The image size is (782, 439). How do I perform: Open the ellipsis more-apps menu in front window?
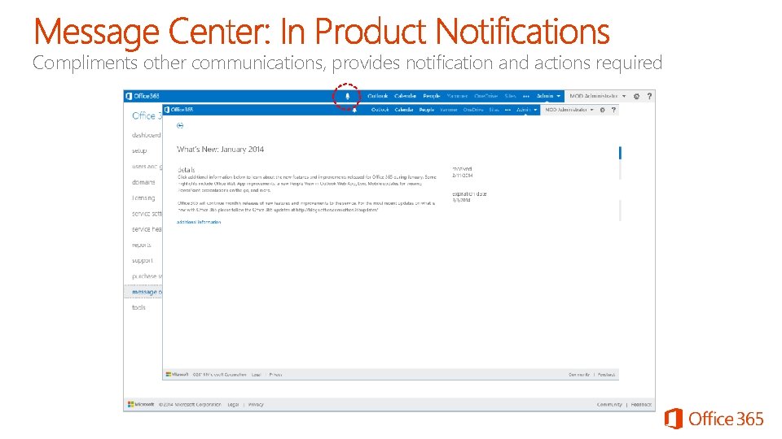[x=507, y=110]
